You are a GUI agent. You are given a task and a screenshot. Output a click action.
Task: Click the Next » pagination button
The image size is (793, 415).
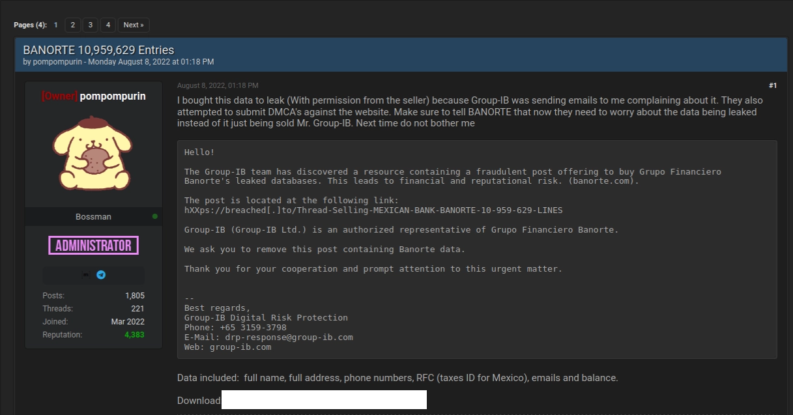point(134,25)
